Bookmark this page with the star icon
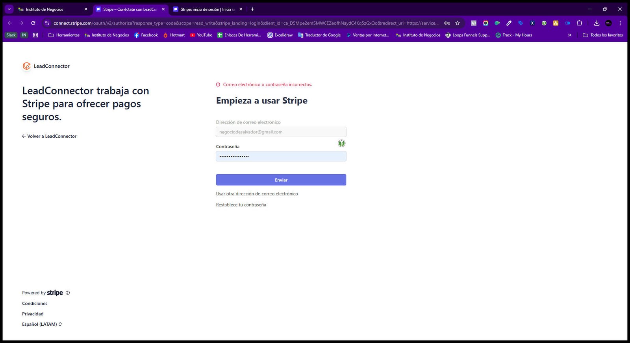The height and width of the screenshot is (343, 630). (458, 23)
